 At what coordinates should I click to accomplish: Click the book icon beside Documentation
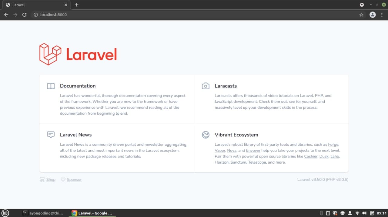[51, 86]
